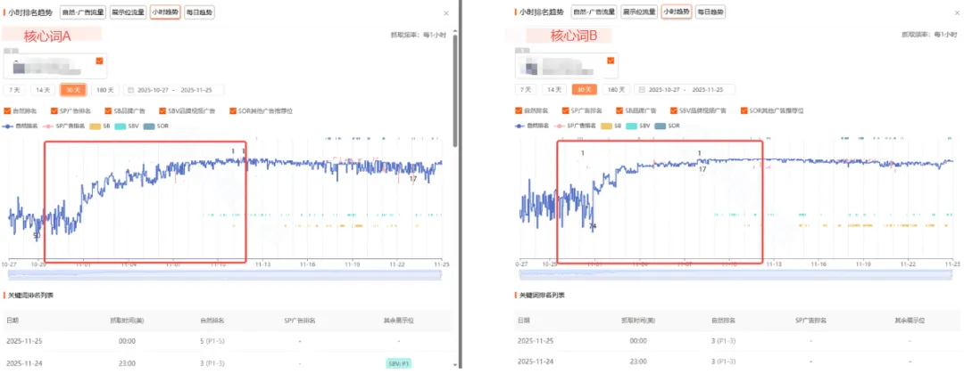Edit start date 2025-10-27 in 核心词B panel

(x=664, y=90)
